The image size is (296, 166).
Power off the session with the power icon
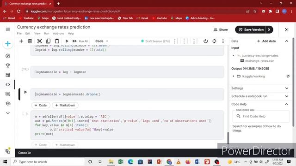click(x=205, y=41)
